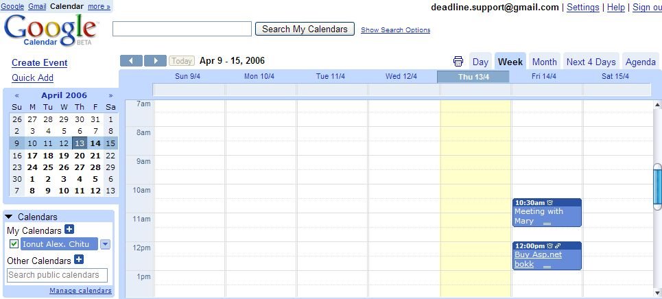Go to the next week with the right arrow button
Viewport: 662px width, 299px height.
[155, 61]
